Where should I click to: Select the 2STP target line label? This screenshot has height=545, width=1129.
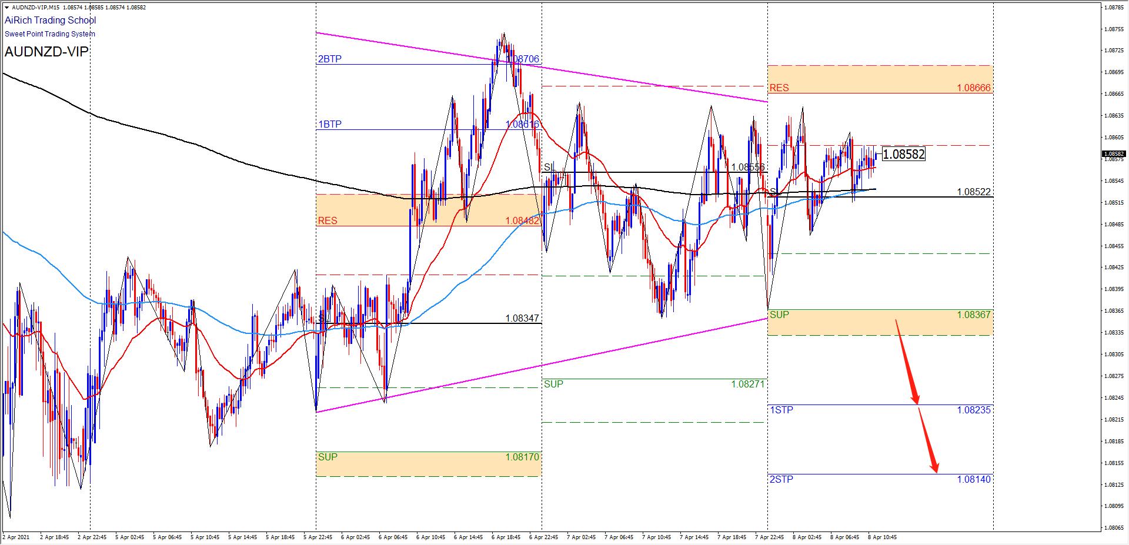click(x=781, y=479)
